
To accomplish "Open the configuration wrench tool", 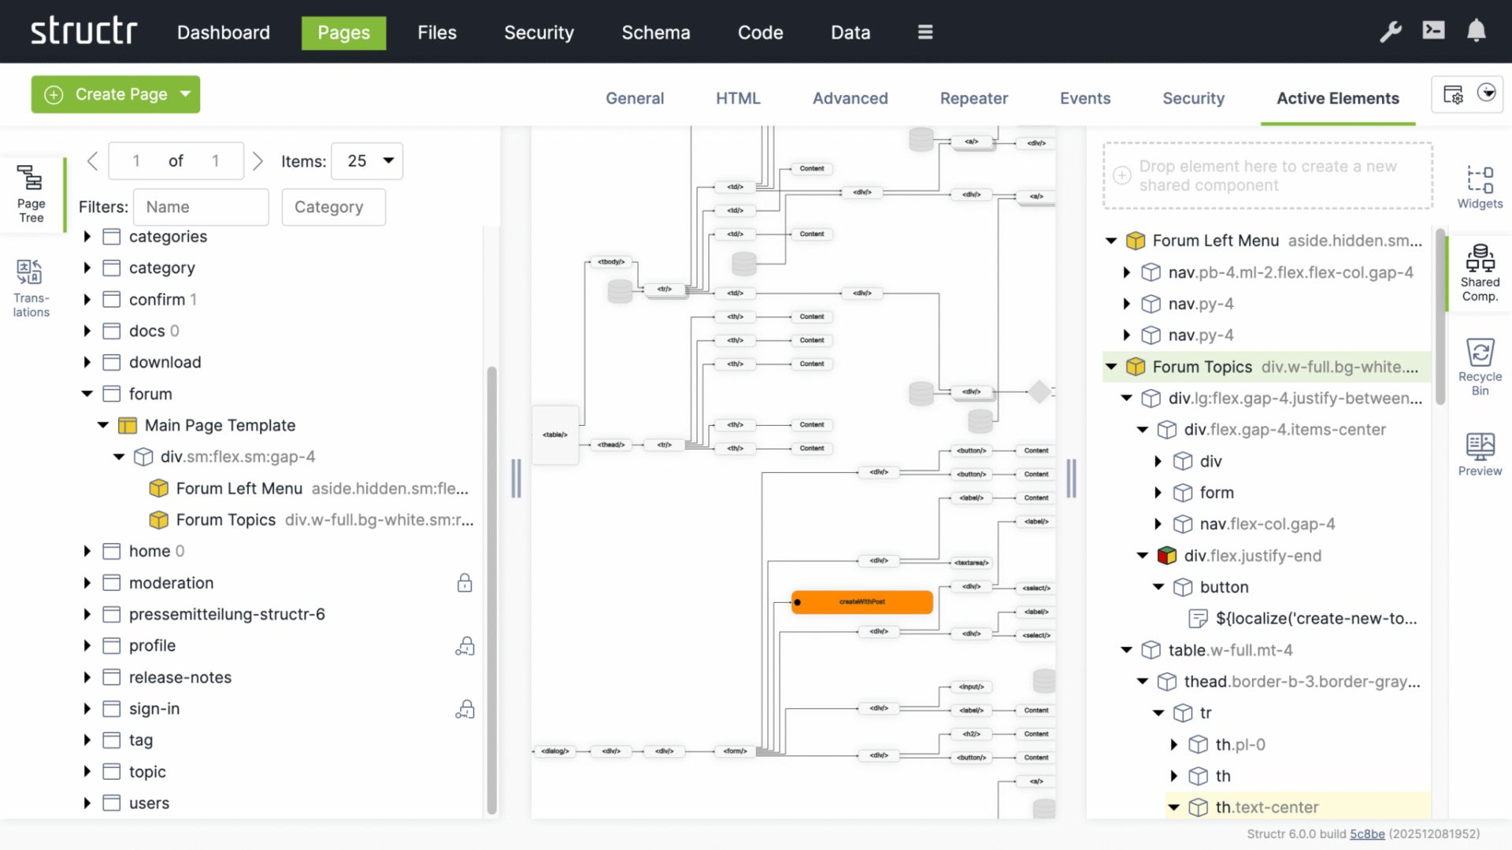I will [x=1391, y=31].
